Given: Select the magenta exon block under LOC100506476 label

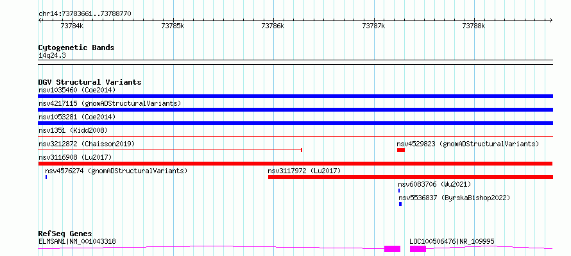Looking at the screenshot, I should [418, 249].
